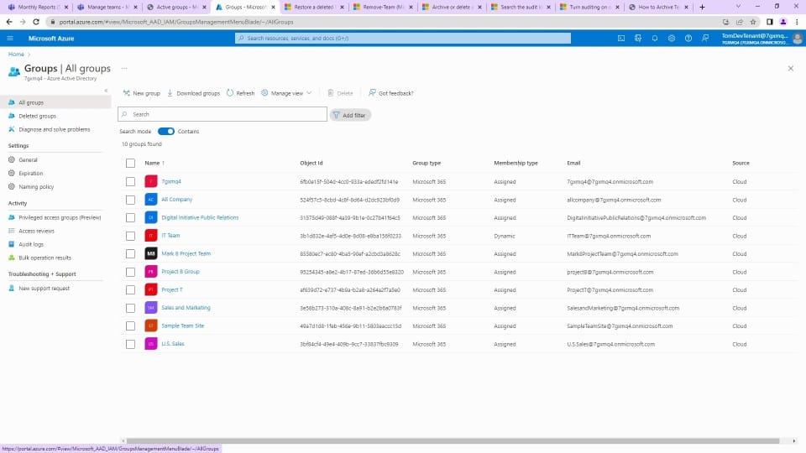Image resolution: width=806 pixels, height=453 pixels.
Task: Select the checkbox for All Company
Action: pos(130,200)
